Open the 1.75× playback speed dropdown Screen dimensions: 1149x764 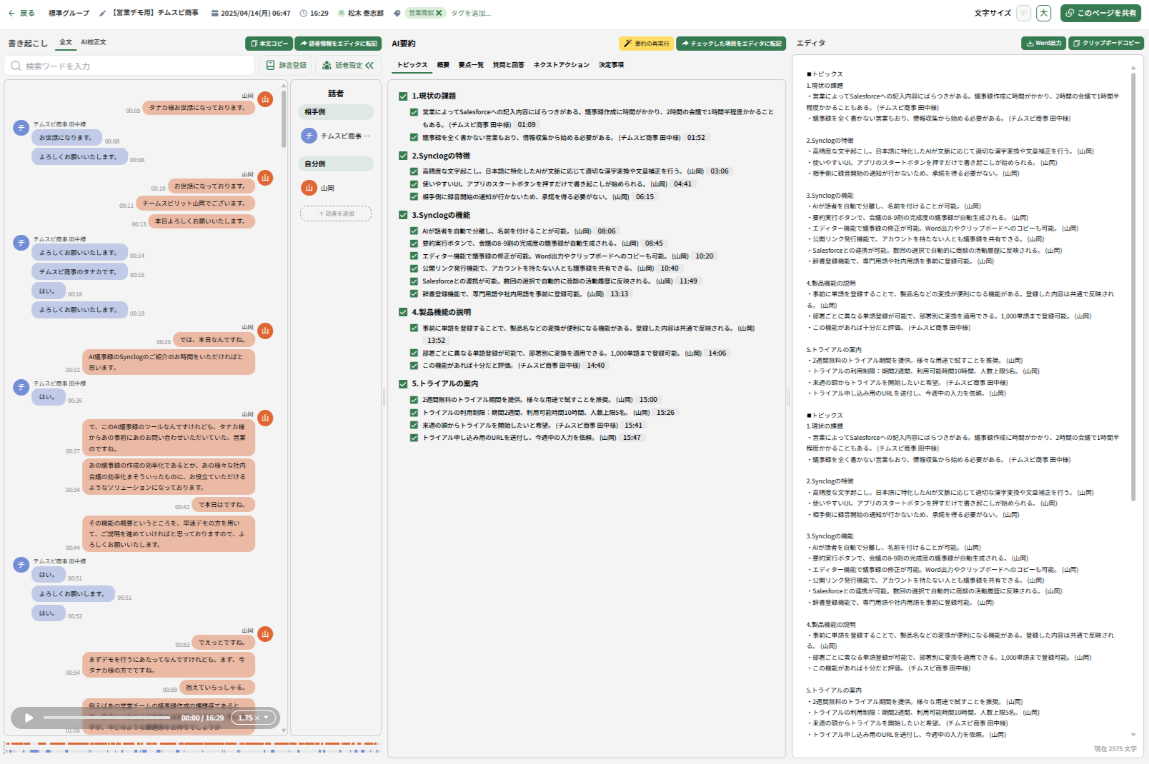point(254,718)
